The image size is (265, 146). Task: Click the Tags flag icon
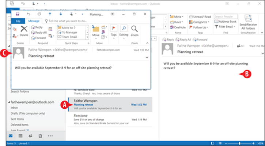(x=114, y=29)
